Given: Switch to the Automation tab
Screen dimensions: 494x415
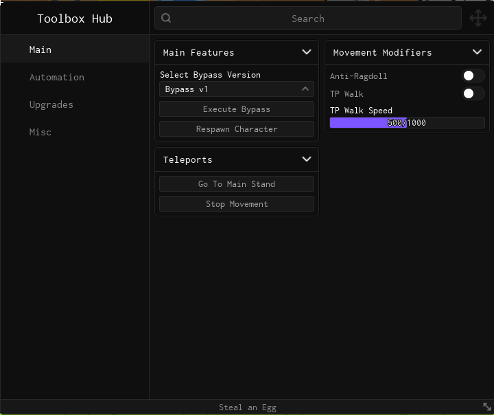Looking at the screenshot, I should pyautogui.click(x=75, y=77).
